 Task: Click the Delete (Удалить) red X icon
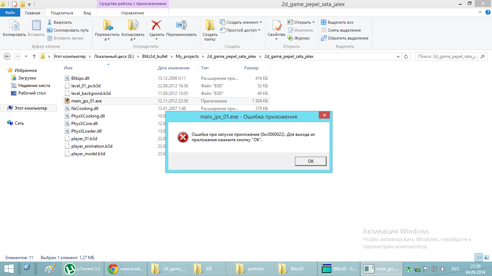pyautogui.click(x=156, y=26)
